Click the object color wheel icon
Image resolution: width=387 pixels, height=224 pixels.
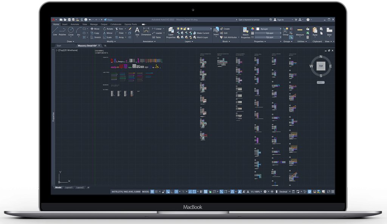coord(252,29)
